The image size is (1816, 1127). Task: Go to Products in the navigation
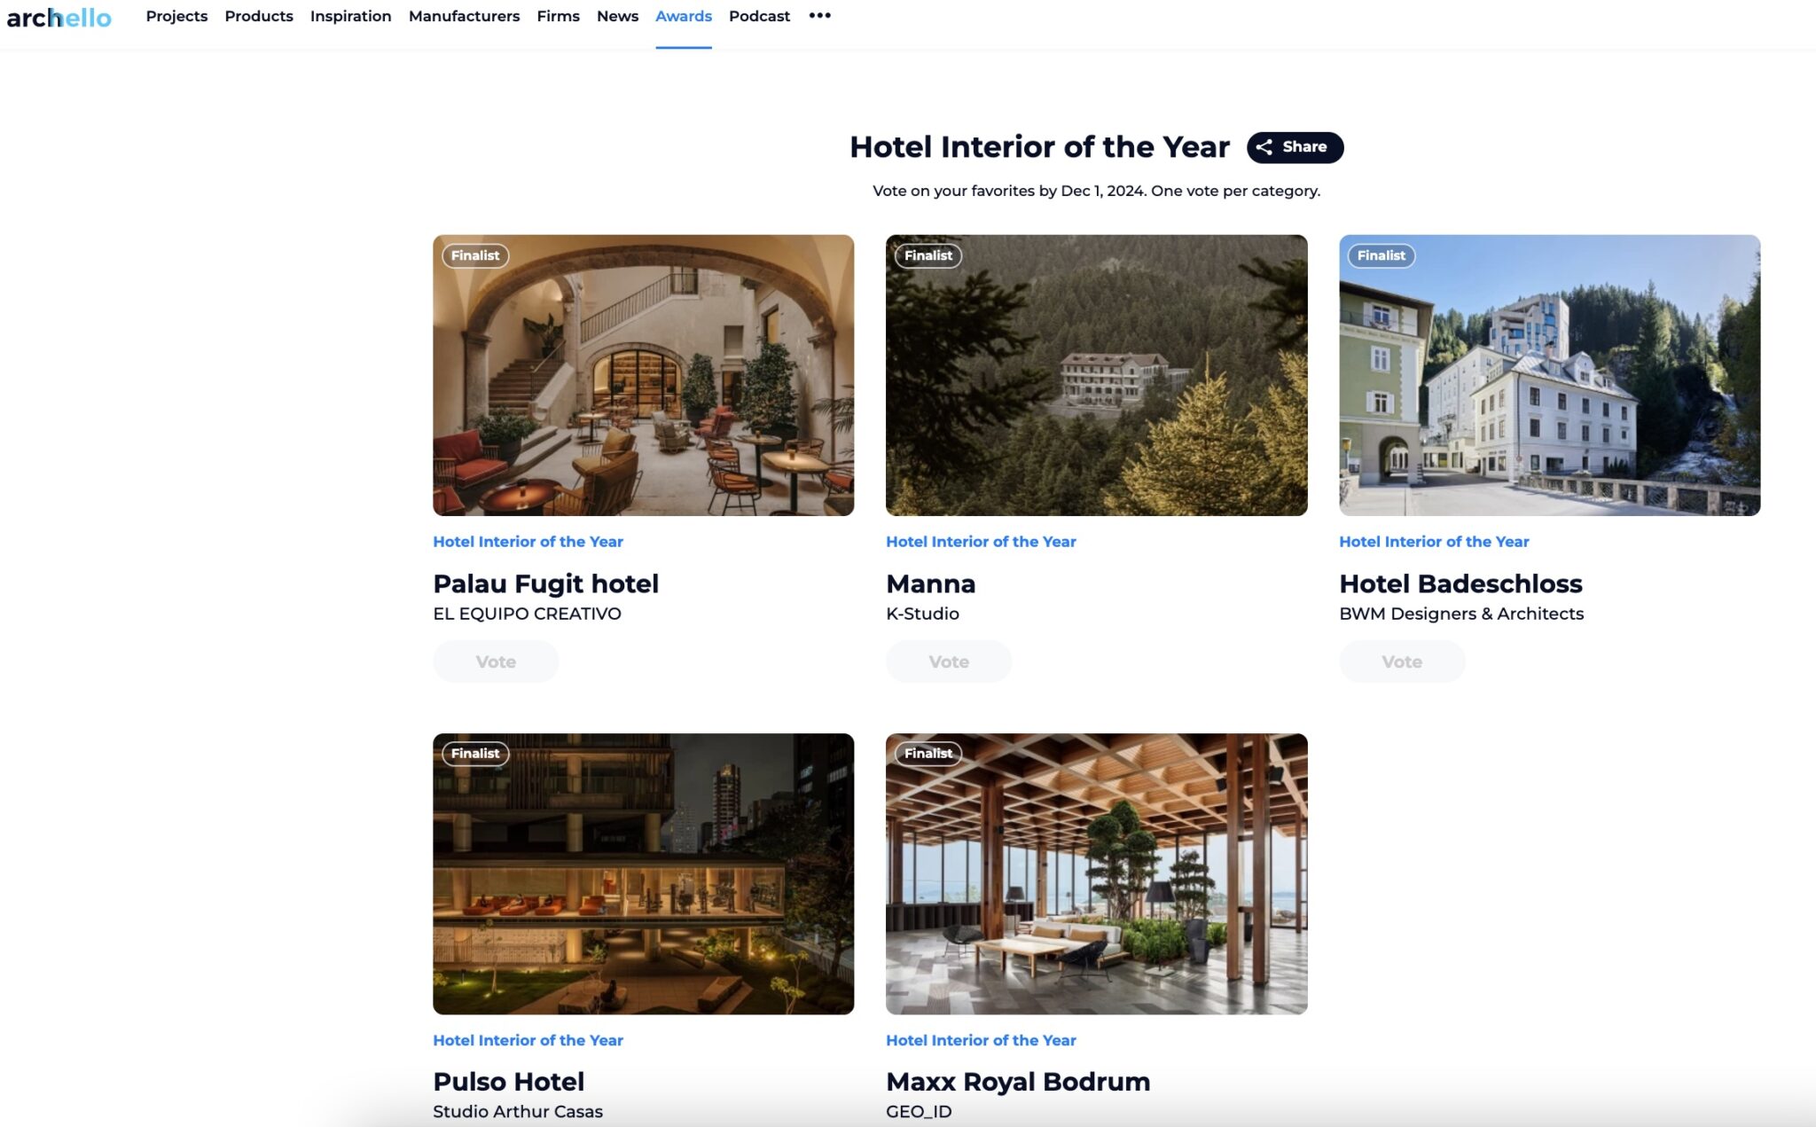pyautogui.click(x=259, y=16)
